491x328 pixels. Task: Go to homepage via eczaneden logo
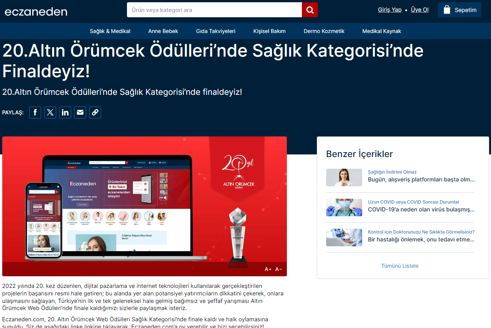click(36, 12)
